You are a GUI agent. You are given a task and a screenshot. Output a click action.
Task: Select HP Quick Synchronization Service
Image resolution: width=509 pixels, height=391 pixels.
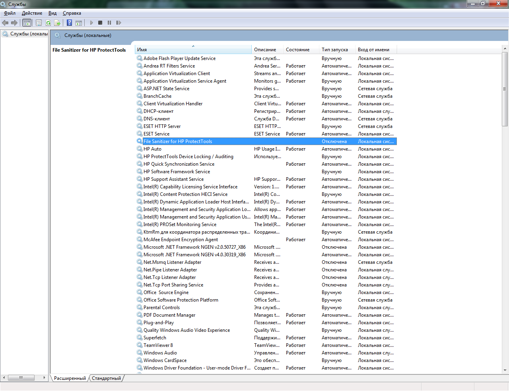pos(266,164)
